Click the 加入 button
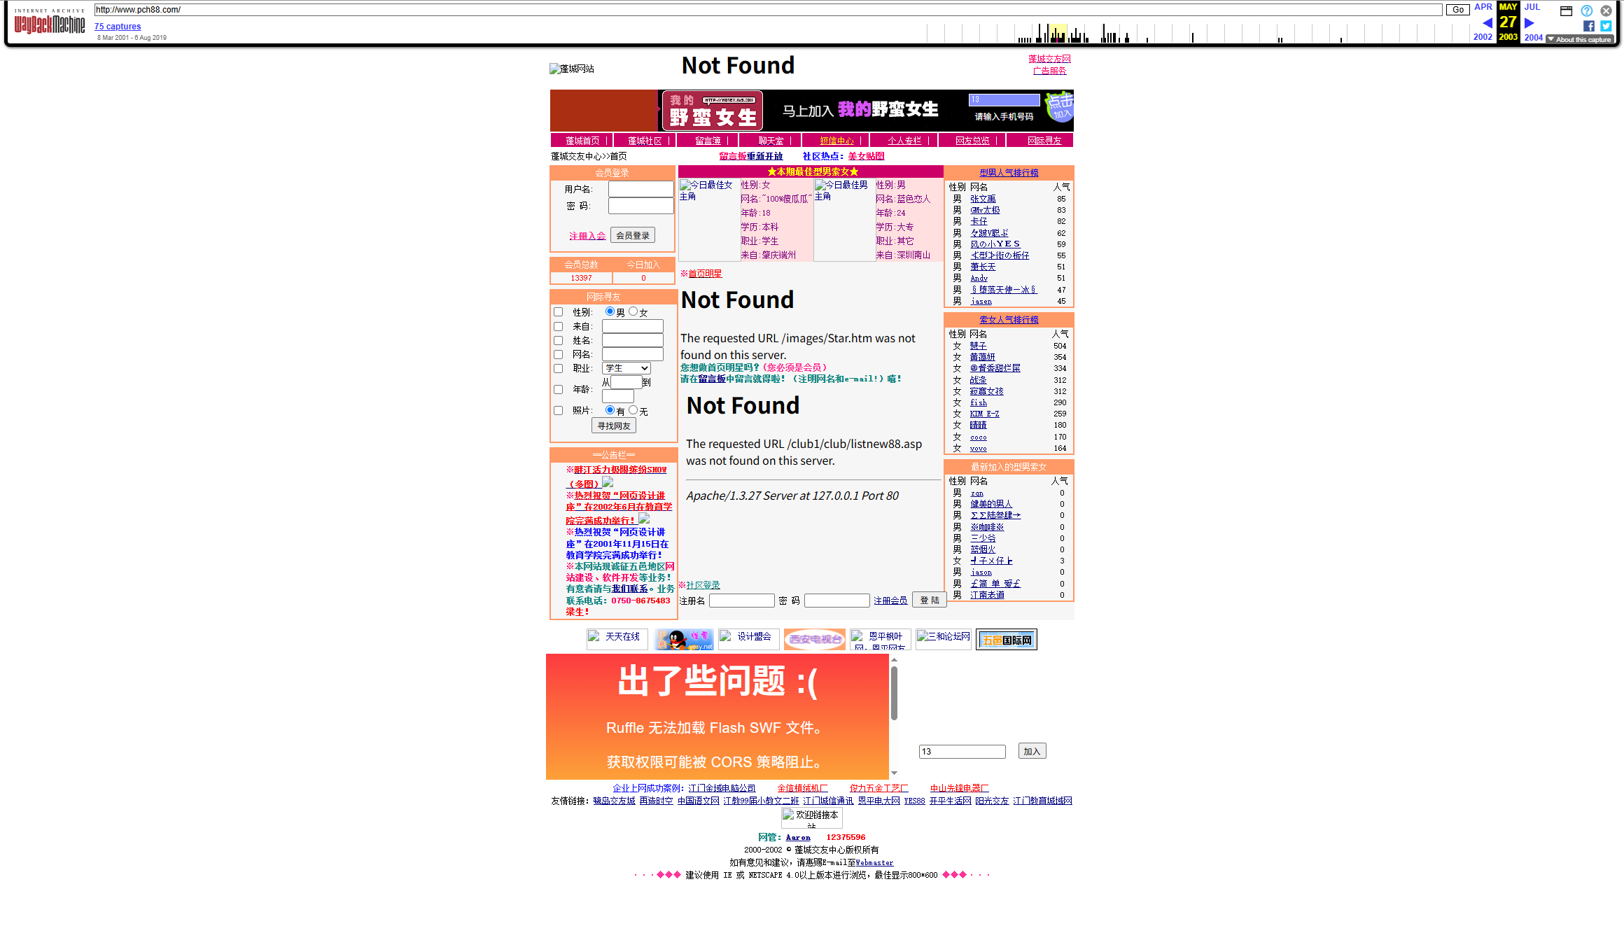The width and height of the screenshot is (1624, 933). (1032, 751)
